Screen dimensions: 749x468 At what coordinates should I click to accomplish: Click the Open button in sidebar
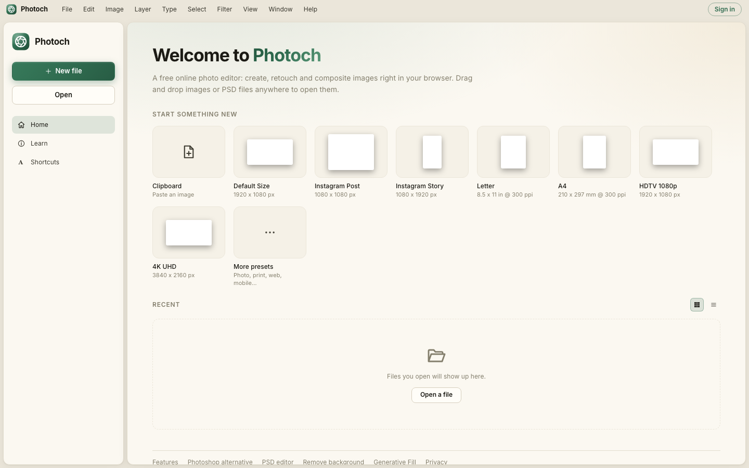tap(63, 95)
